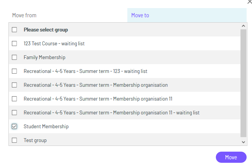Close the move dialog with X icon
Screen dimensions: 252x167
pos(250,2)
